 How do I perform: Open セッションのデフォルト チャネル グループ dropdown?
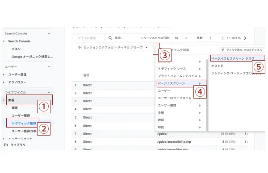tap(116, 47)
